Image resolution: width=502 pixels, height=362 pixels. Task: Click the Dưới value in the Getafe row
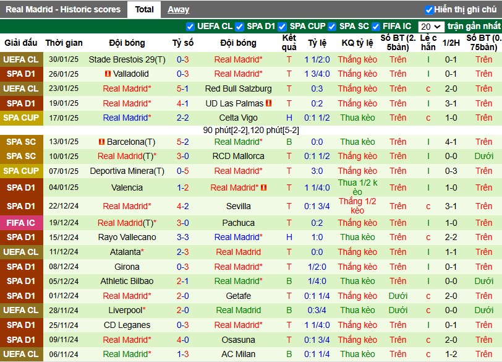(x=398, y=296)
